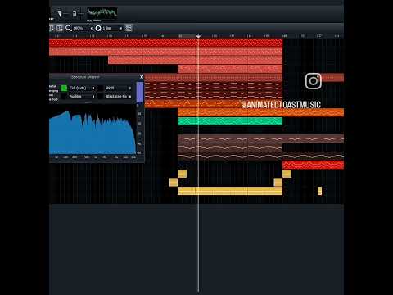393x295 pixels.
Task: Click the toolbar icon right of 1 Bar
Action: 129,28
